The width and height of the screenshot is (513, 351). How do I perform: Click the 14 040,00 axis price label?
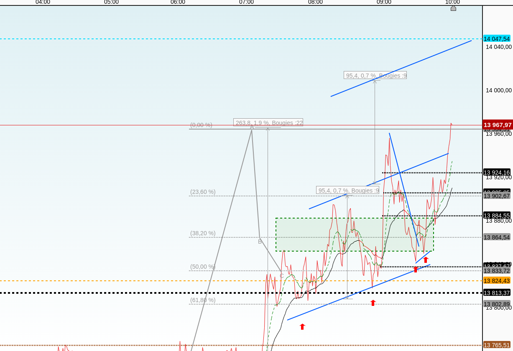click(498, 47)
